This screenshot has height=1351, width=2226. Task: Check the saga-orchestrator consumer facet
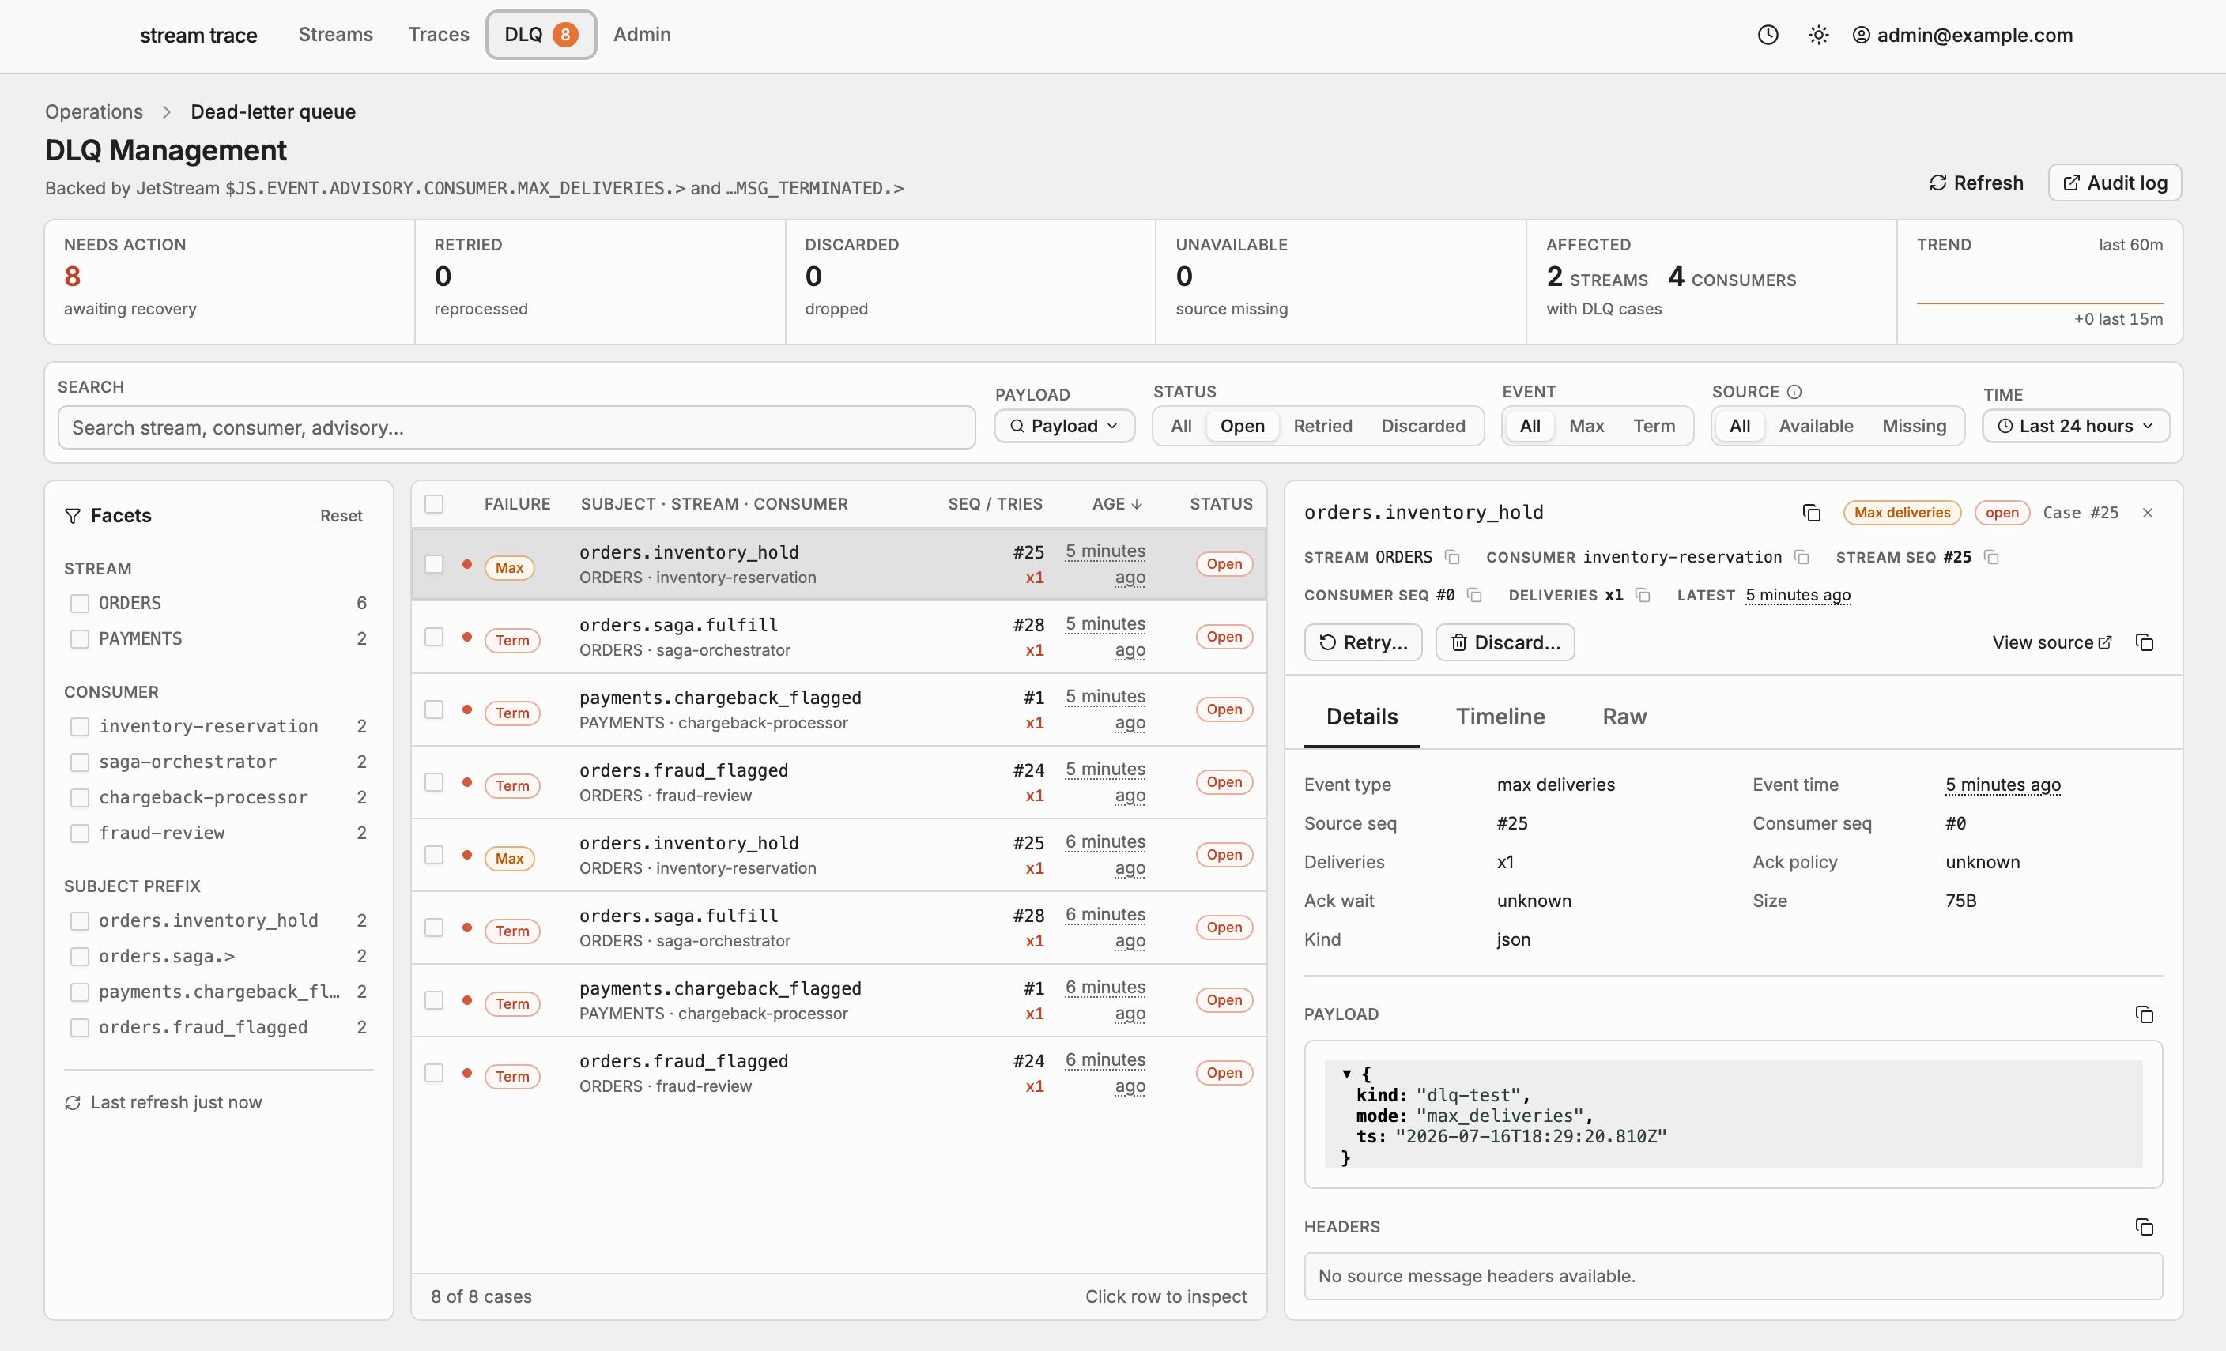pyautogui.click(x=80, y=762)
